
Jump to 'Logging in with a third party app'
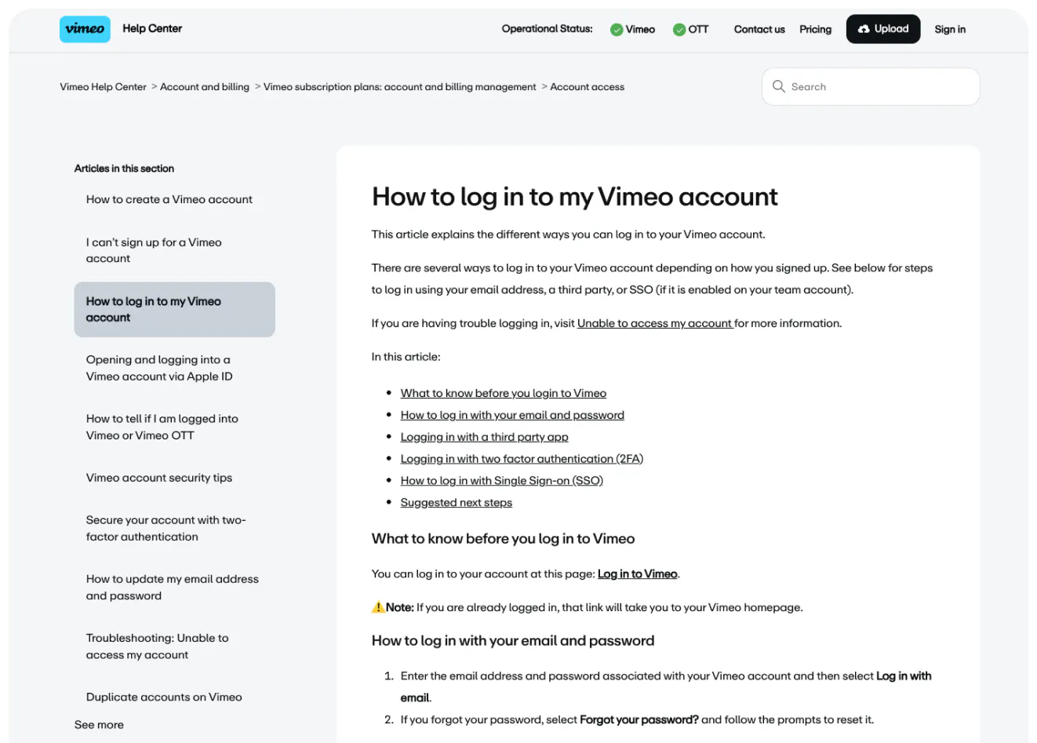484,437
